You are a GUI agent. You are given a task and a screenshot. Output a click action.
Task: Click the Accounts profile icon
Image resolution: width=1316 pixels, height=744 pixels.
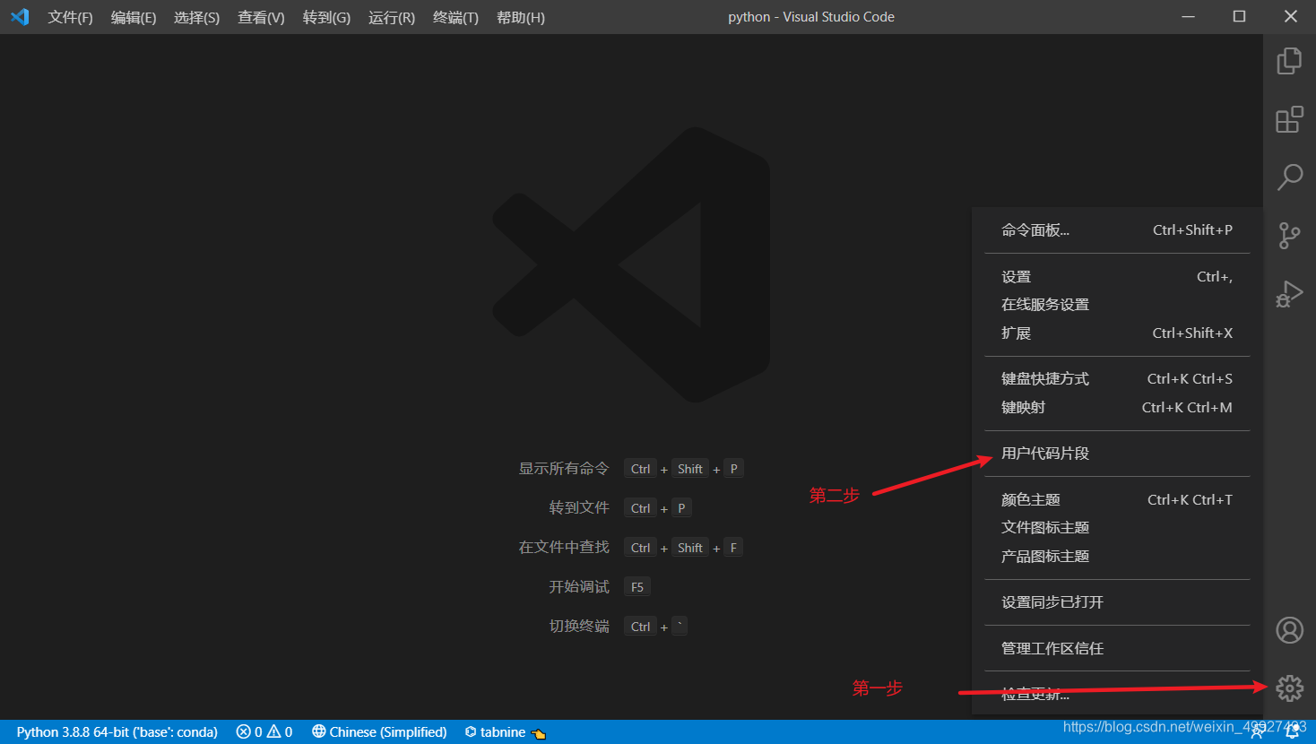click(1289, 630)
